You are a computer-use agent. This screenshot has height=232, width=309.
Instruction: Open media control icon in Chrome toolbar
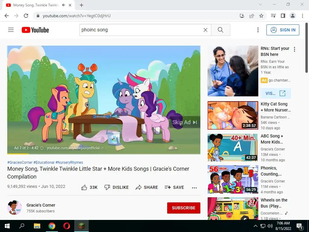[273, 16]
